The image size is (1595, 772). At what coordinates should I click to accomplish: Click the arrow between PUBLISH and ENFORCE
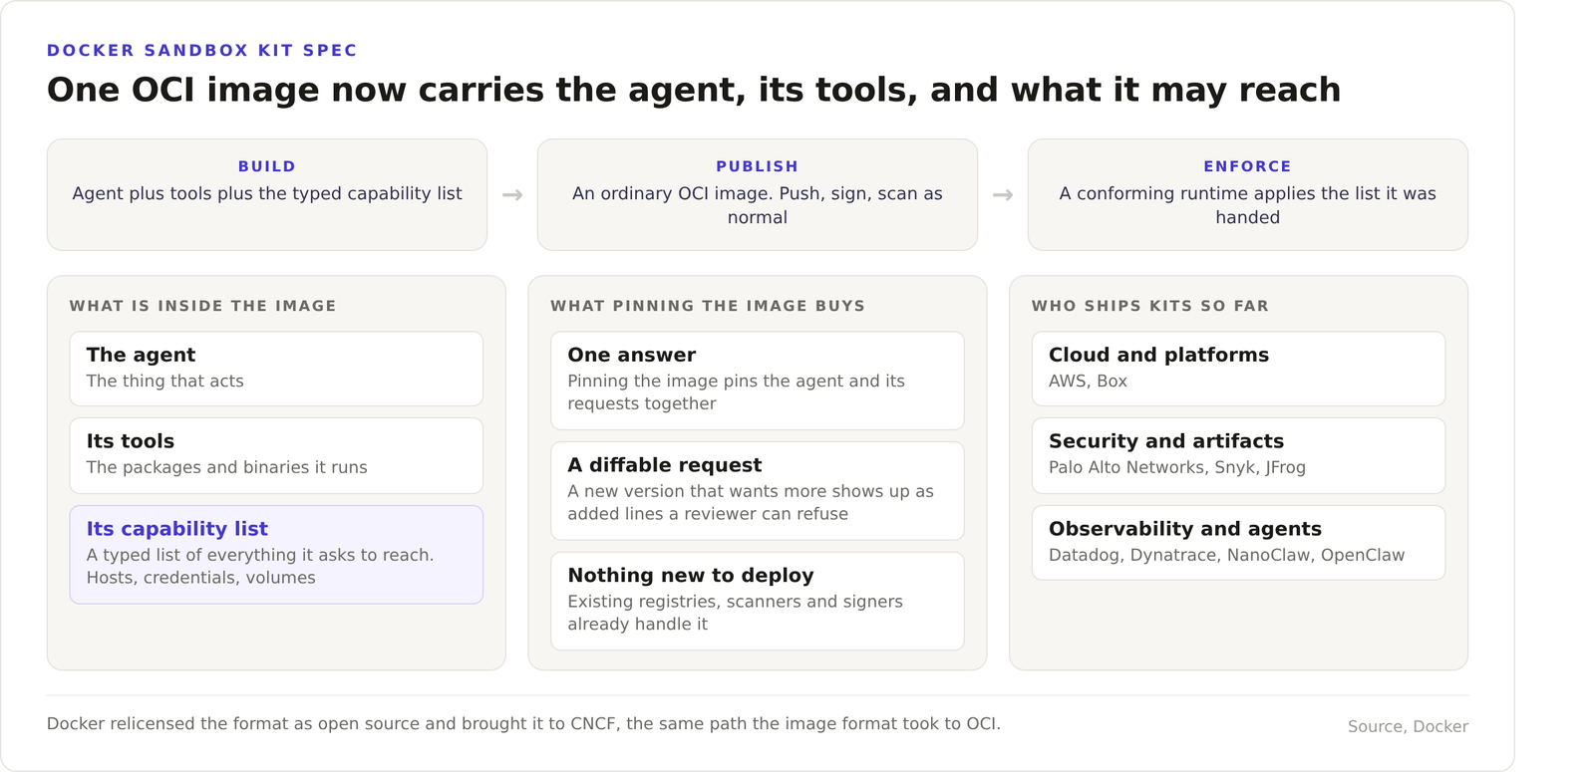point(1003,195)
